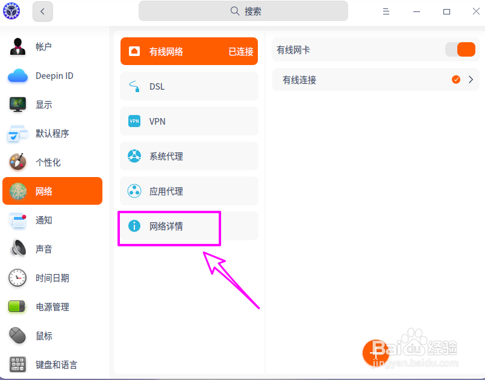Open the 帐户 settings label
Viewport: 485px width, 380px height.
pos(43,47)
